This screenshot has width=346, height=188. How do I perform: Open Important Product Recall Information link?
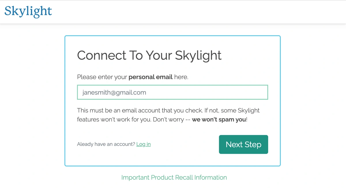(174, 177)
